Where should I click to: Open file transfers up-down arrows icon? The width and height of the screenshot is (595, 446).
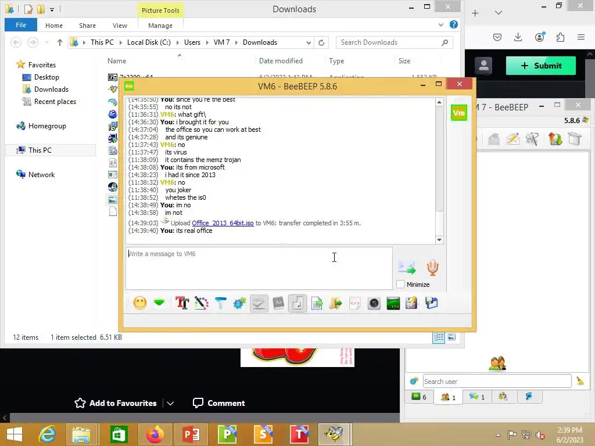555,139
